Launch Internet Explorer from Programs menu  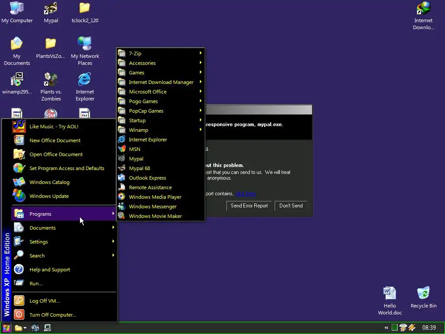[x=160, y=140]
